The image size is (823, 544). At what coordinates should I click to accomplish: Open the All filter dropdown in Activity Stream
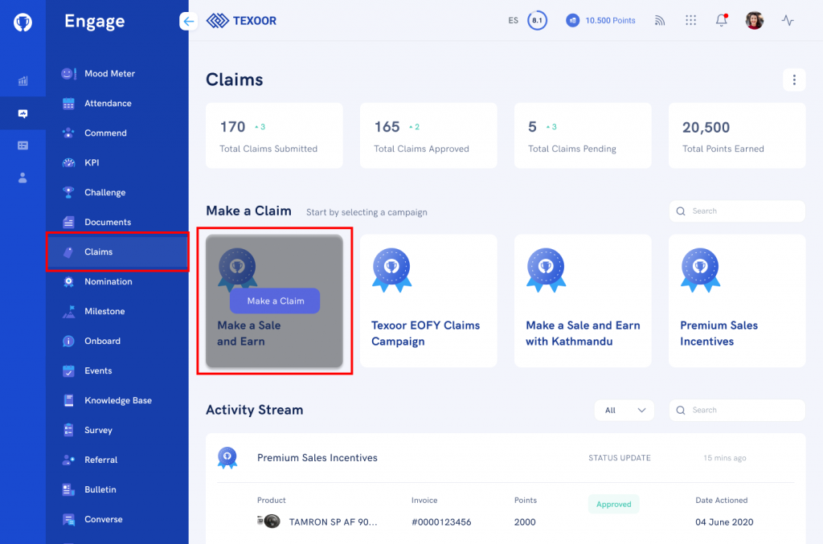(x=624, y=411)
